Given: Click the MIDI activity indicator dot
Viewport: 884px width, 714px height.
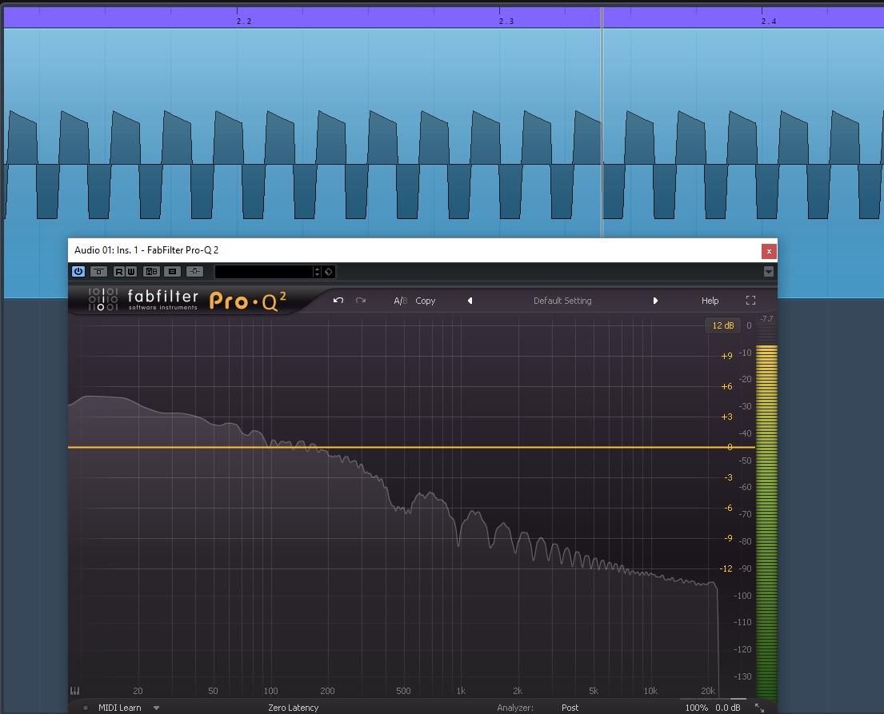Looking at the screenshot, I should click(x=85, y=708).
